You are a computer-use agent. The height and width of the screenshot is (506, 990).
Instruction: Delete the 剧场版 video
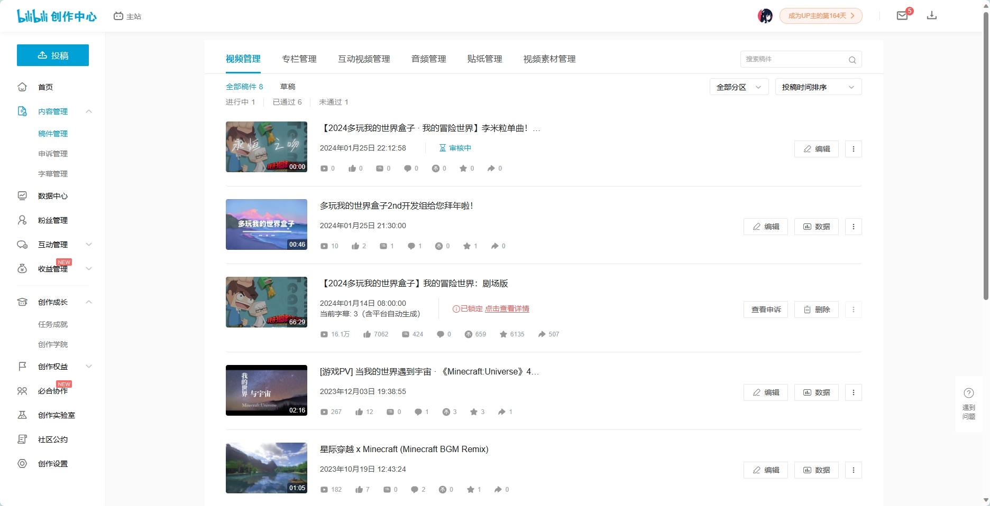816,310
